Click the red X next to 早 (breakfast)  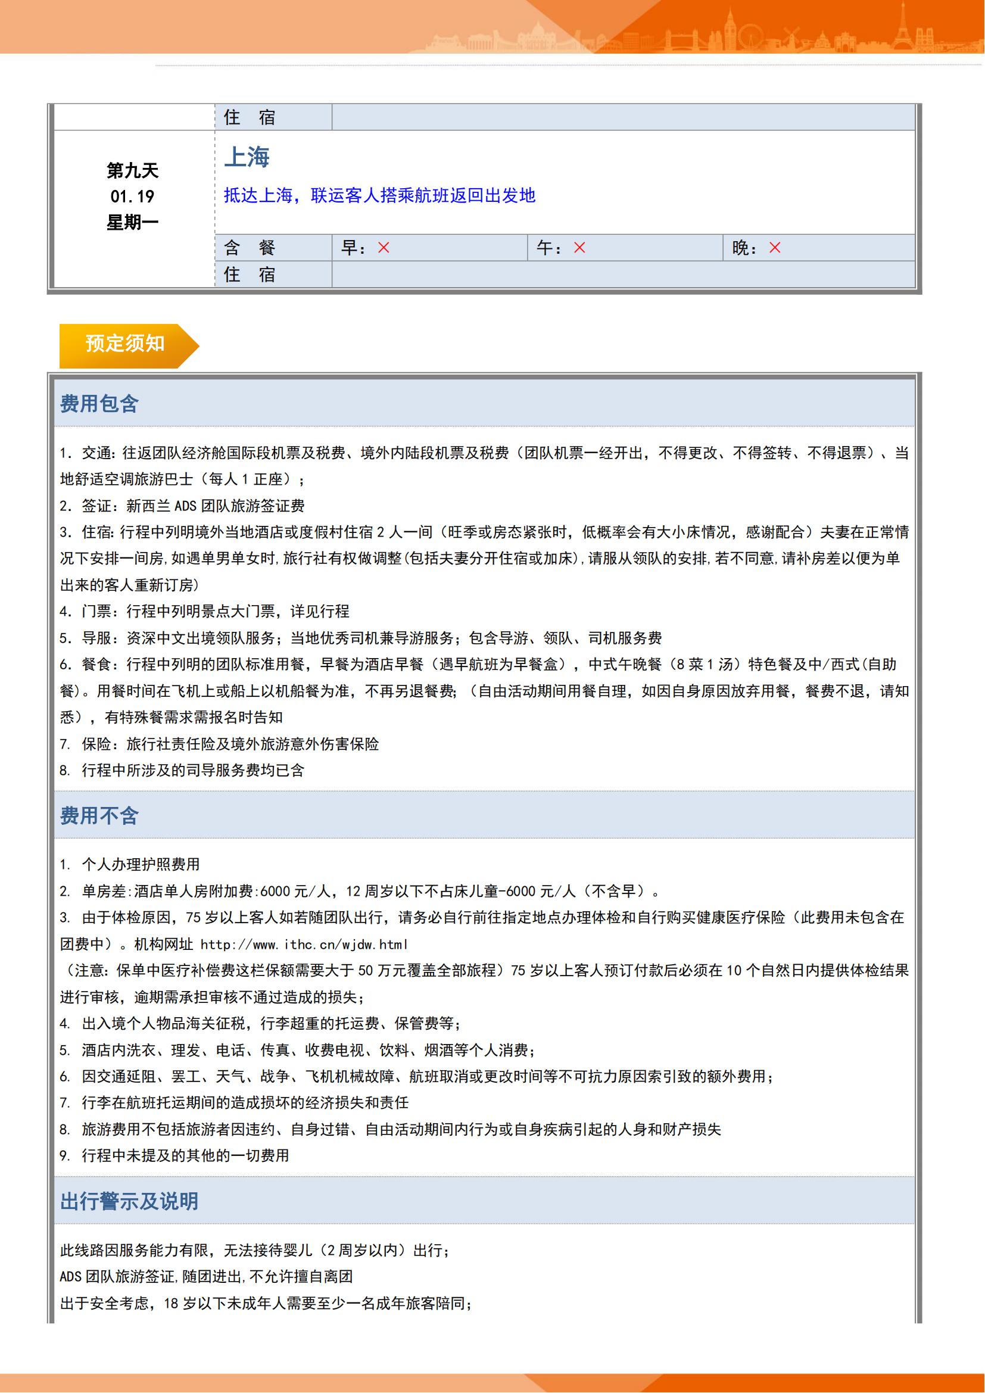point(384,248)
